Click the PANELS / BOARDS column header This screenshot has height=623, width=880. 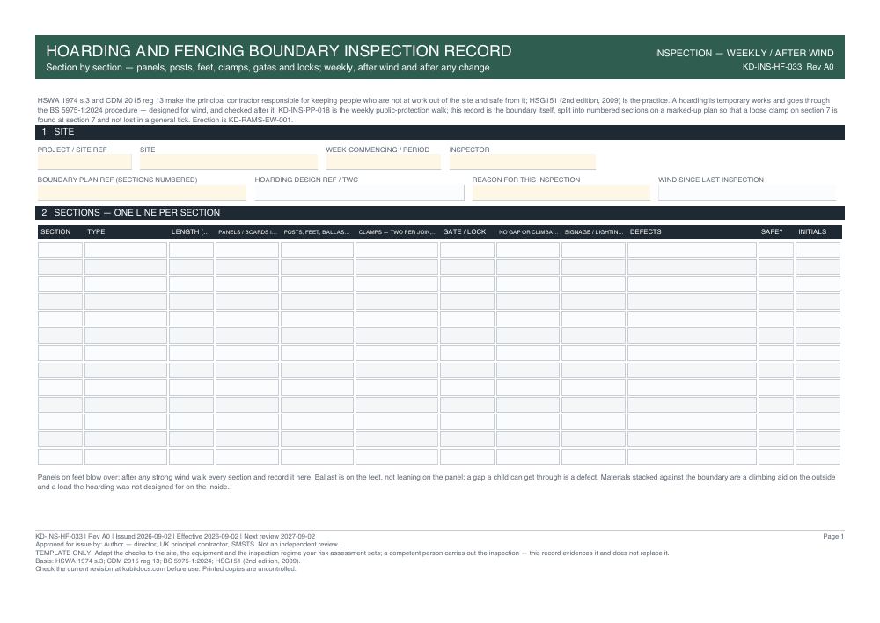(x=247, y=231)
